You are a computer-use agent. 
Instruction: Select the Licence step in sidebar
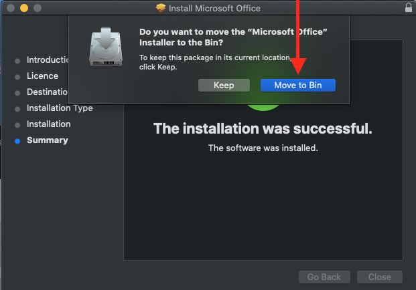(x=42, y=76)
